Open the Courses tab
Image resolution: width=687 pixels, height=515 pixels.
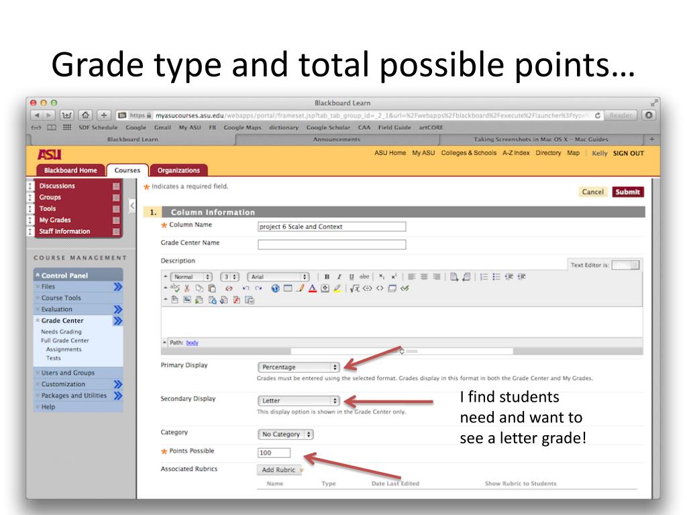127,170
